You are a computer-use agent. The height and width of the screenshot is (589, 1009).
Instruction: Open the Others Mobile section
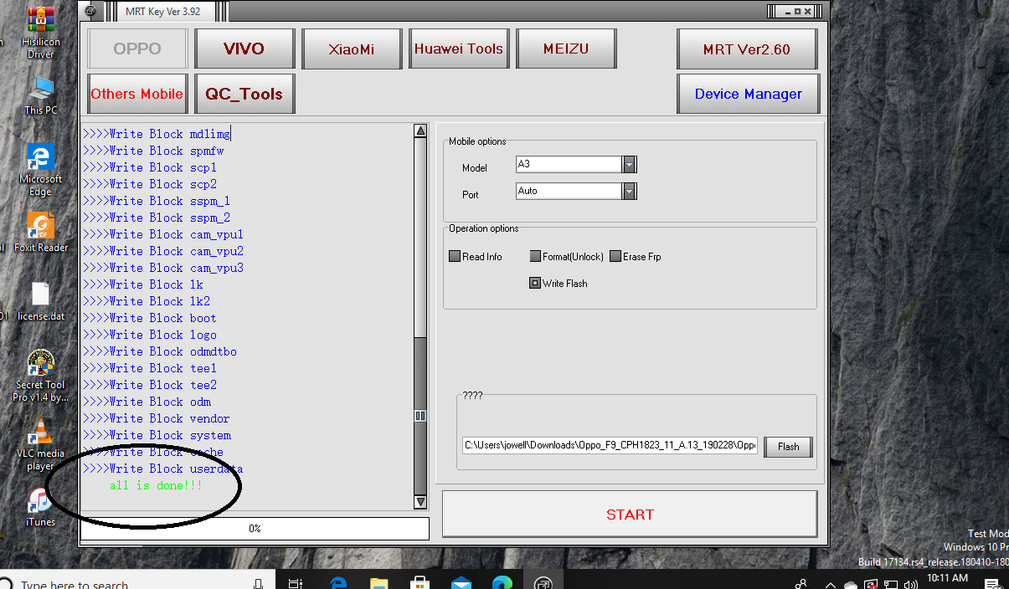(137, 94)
